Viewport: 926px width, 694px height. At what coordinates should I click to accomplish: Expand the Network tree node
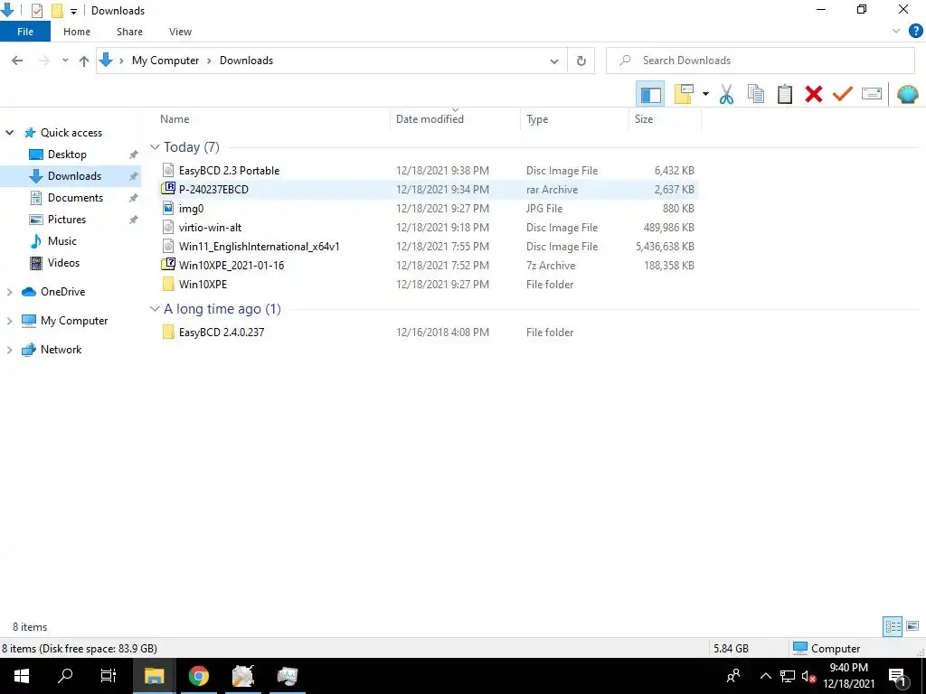tap(9, 350)
